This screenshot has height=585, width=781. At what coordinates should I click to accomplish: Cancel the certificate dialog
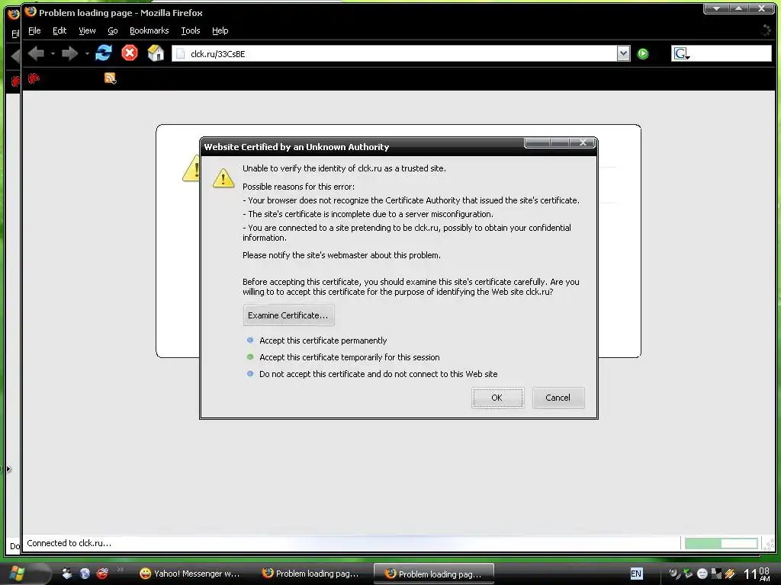(558, 398)
